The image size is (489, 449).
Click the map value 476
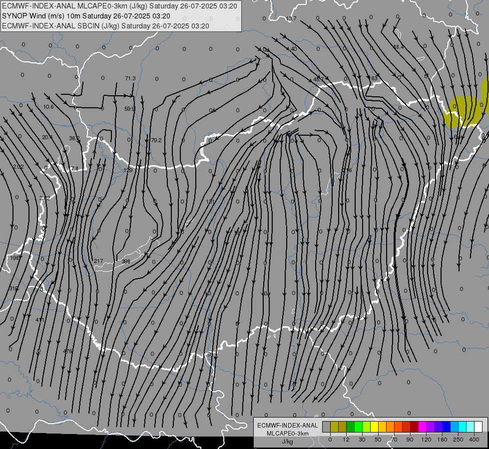coord(67,351)
